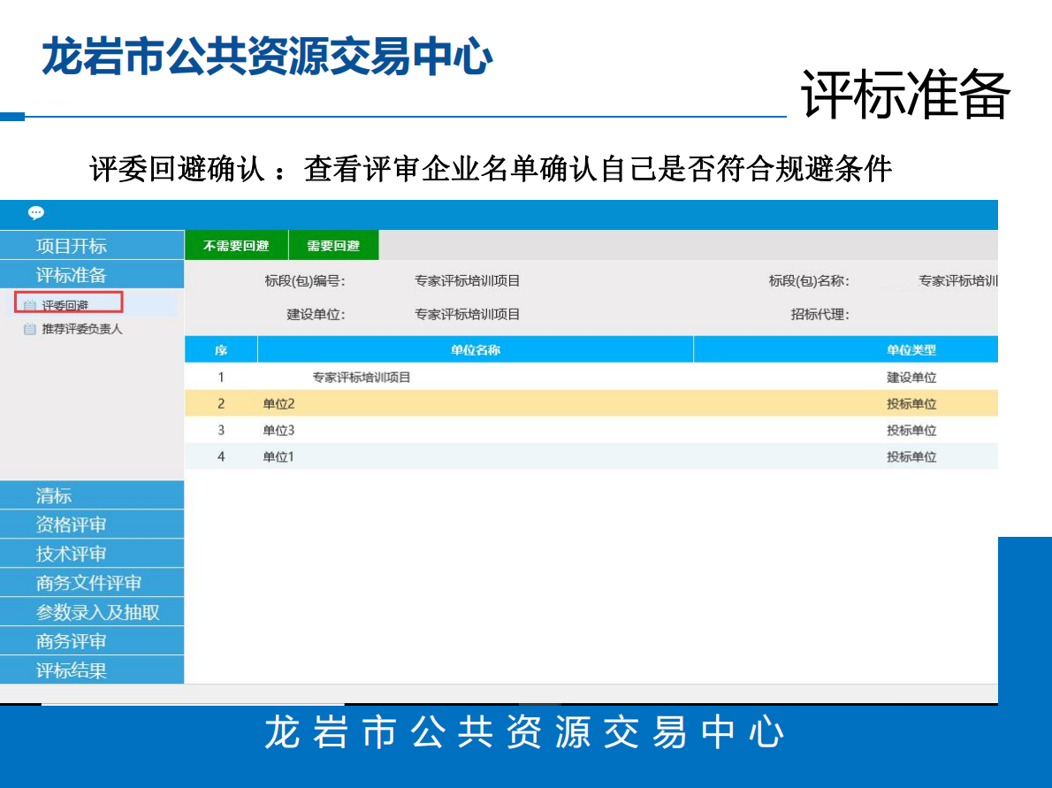Screen dimensions: 1052x788
Task: Click the 标段(包)编号 value 专家评标培训项目
Action: click(x=467, y=280)
